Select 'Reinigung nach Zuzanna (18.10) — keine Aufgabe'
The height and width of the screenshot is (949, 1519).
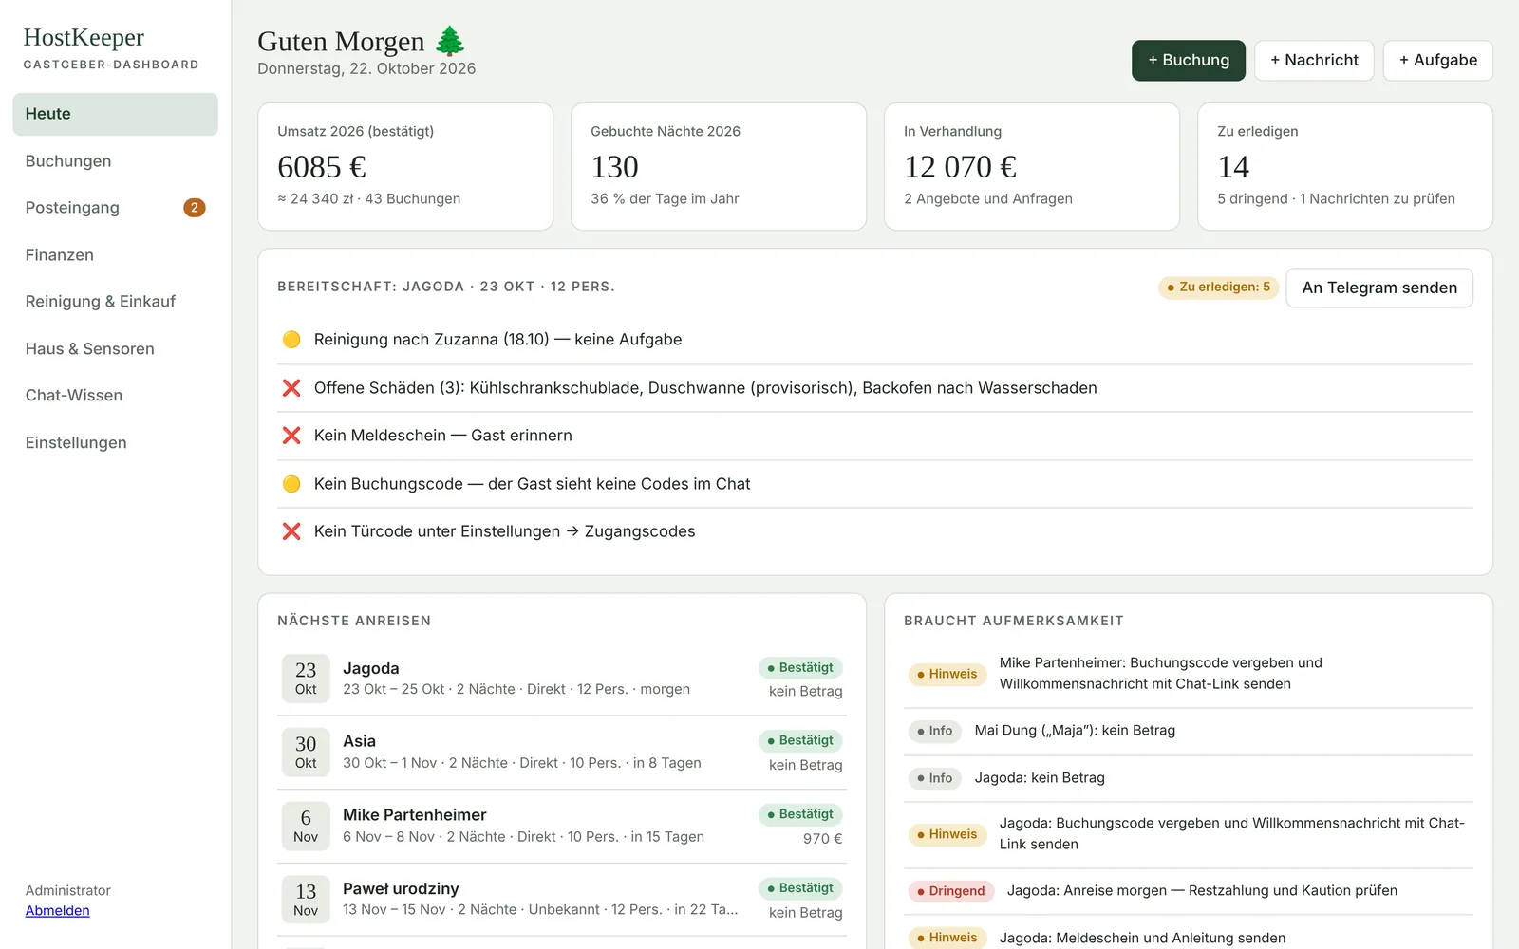497,340
